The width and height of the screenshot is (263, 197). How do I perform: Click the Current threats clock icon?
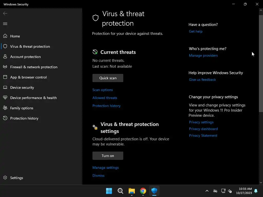(95, 52)
